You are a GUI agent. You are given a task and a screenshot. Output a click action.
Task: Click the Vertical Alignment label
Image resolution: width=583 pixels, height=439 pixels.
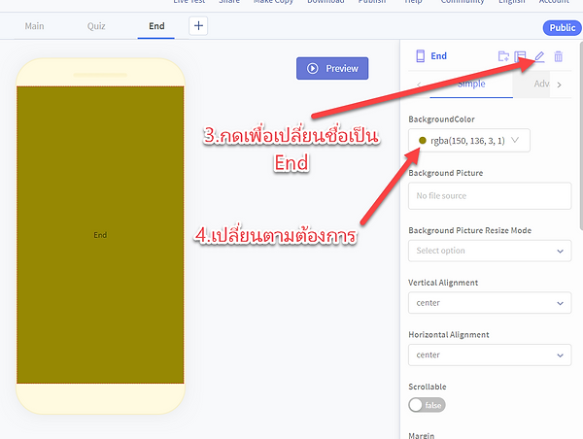tap(443, 283)
